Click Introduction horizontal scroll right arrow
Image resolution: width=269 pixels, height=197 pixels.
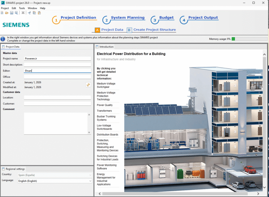[258, 193]
